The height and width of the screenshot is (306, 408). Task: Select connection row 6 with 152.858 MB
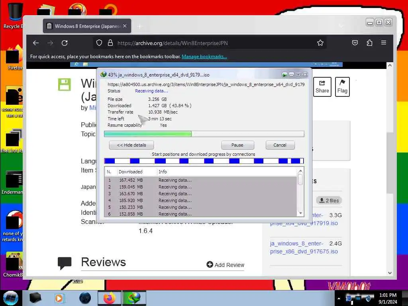[200, 214]
